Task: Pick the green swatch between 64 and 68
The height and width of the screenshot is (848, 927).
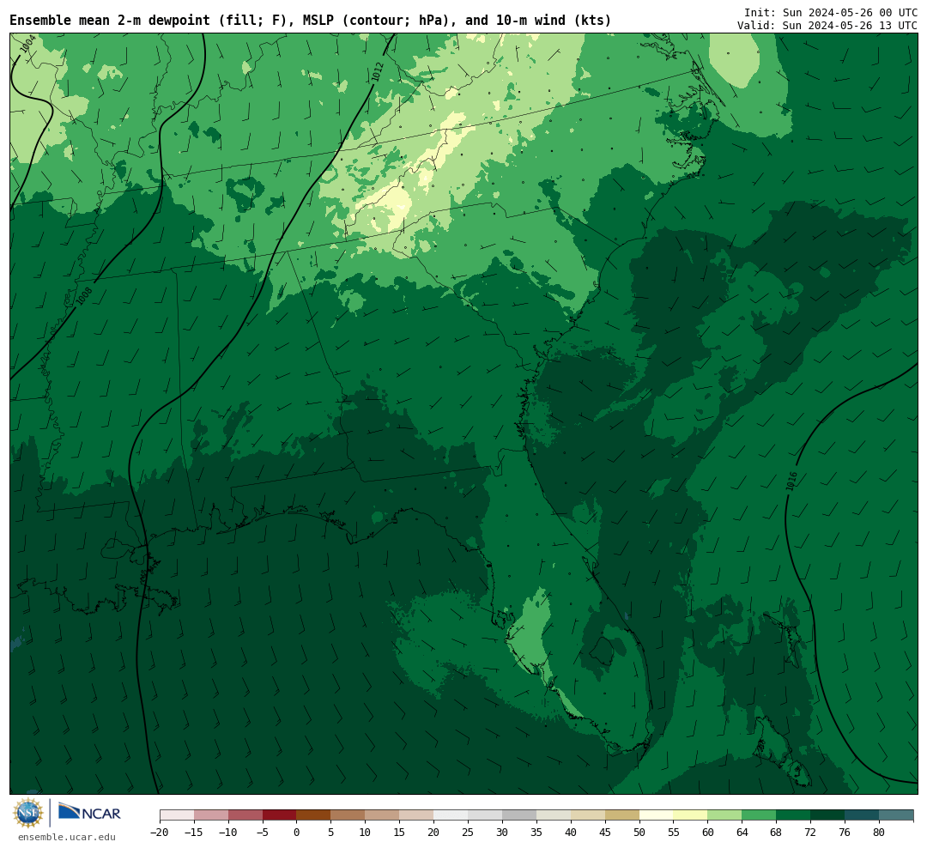Action: pos(760,815)
